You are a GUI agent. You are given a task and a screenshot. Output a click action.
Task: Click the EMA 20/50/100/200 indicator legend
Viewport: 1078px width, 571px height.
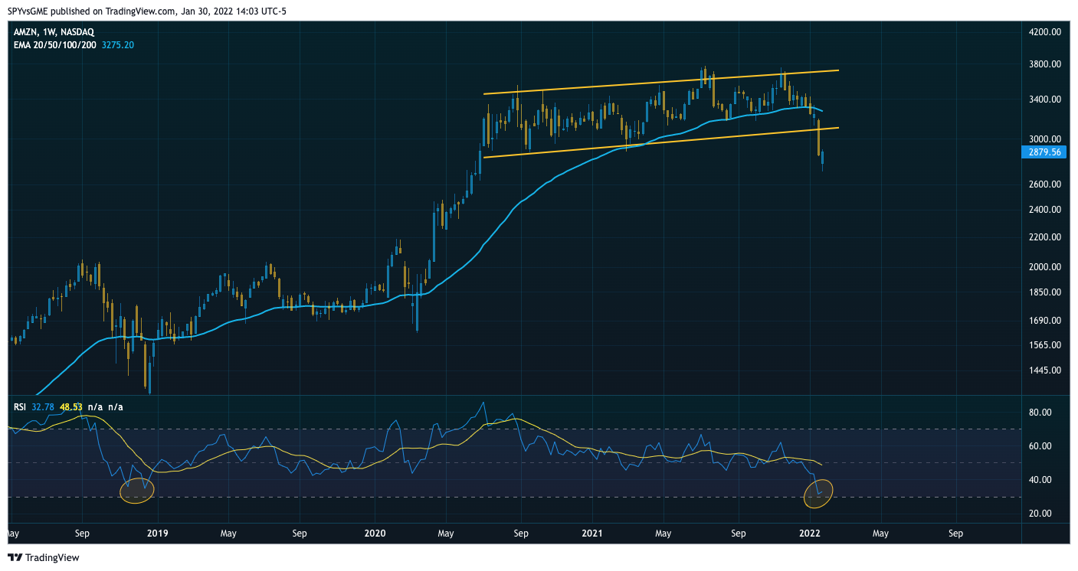(55, 45)
